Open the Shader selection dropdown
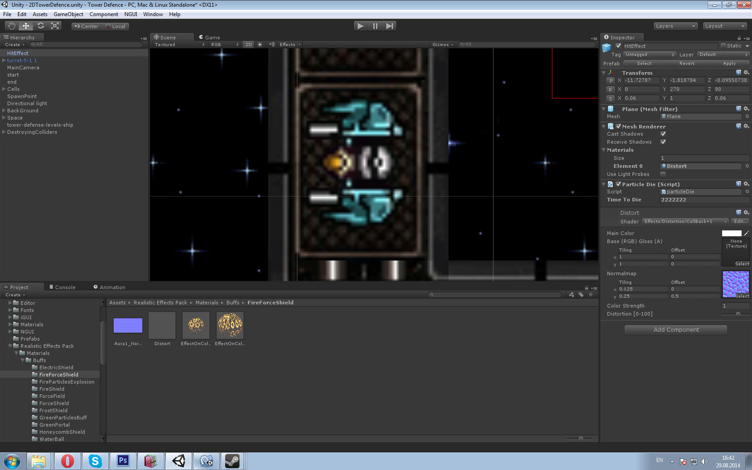This screenshot has height=470, width=752. pyautogui.click(x=686, y=222)
